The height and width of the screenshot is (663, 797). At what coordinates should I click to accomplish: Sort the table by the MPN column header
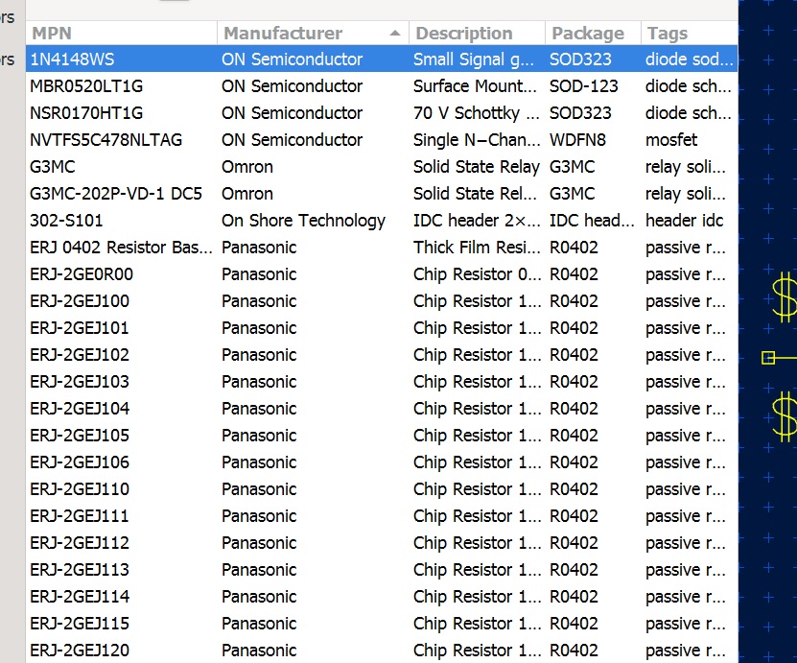(122, 33)
